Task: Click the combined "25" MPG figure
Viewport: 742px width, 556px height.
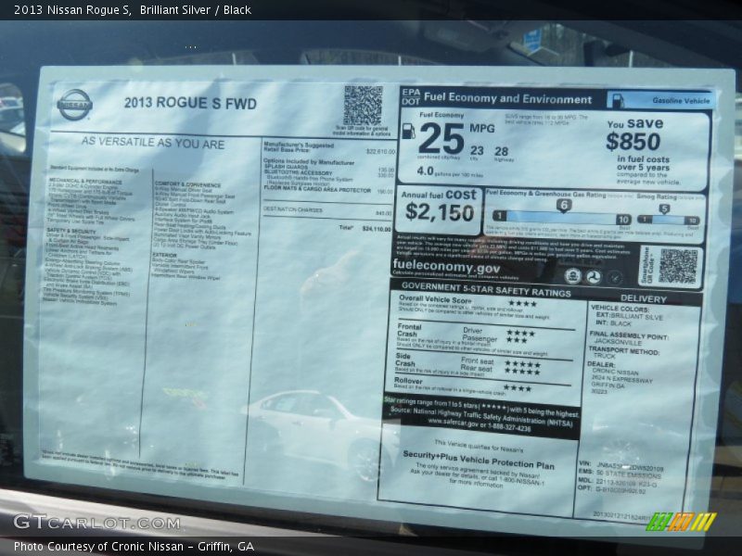Action: 441,138
